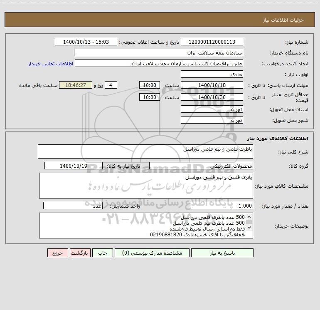Click label 'شهر محل تحویل:'
Viewport: 320px width, 310px height.
290,120
